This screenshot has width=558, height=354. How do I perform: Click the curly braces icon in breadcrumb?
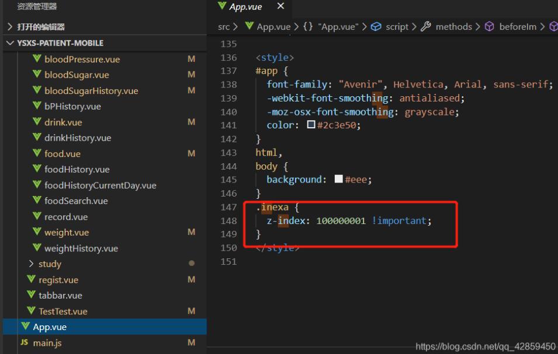click(x=309, y=26)
